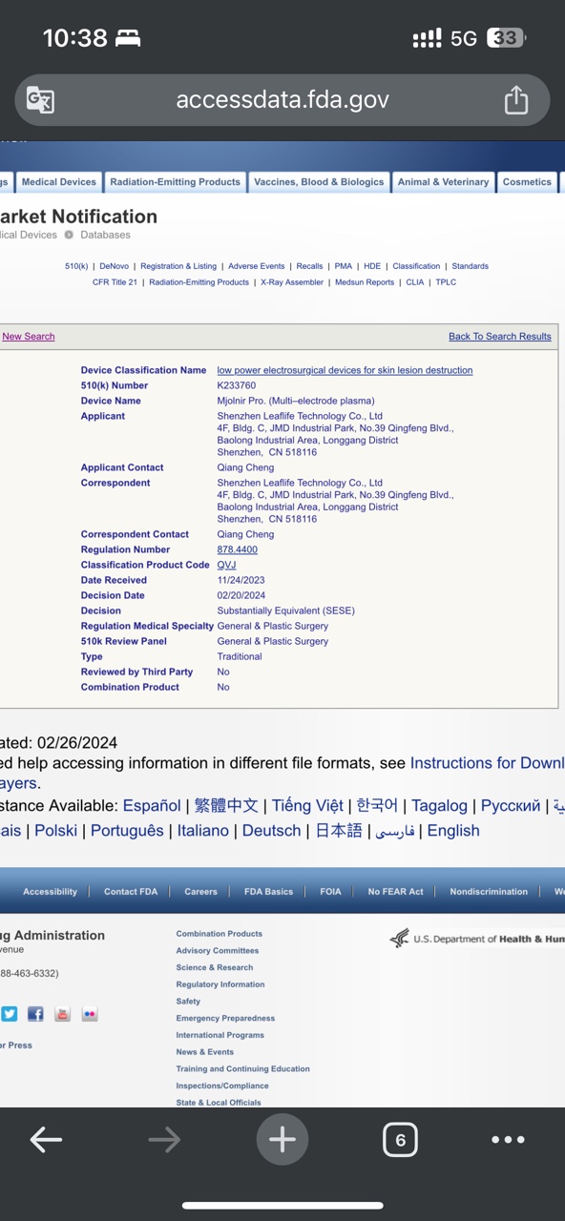
Task: Tap the browser forward arrow
Action: (x=164, y=1139)
